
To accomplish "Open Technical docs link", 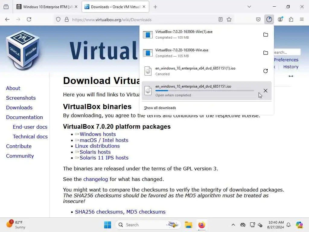I will tap(30, 137).
